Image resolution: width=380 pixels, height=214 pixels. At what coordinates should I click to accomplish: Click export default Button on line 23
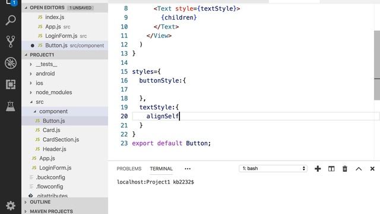172,143
